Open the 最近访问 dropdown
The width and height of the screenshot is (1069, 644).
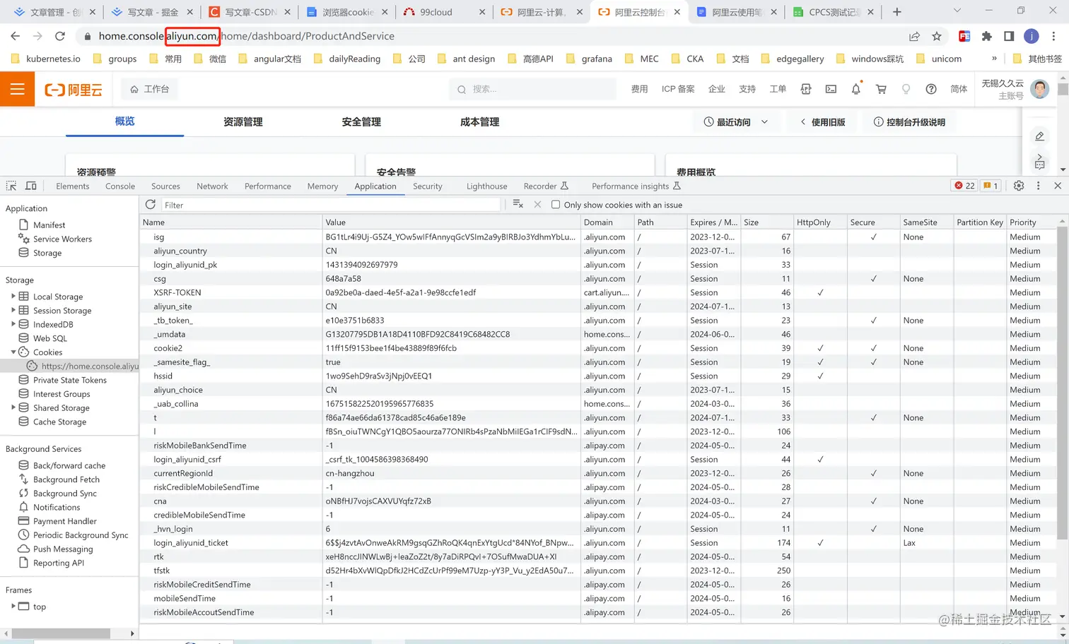736,122
